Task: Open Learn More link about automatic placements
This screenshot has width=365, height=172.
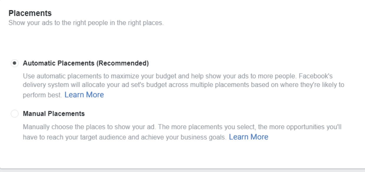Action: point(84,95)
